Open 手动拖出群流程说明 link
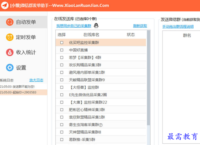 tap(178, 27)
